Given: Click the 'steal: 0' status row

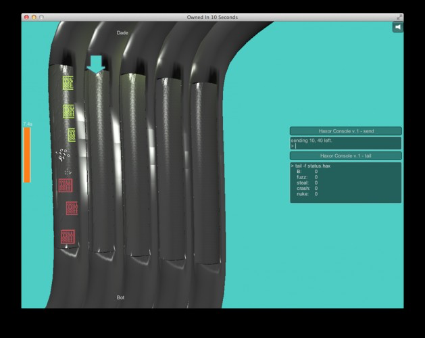Looking at the screenshot, I should click(x=307, y=183).
